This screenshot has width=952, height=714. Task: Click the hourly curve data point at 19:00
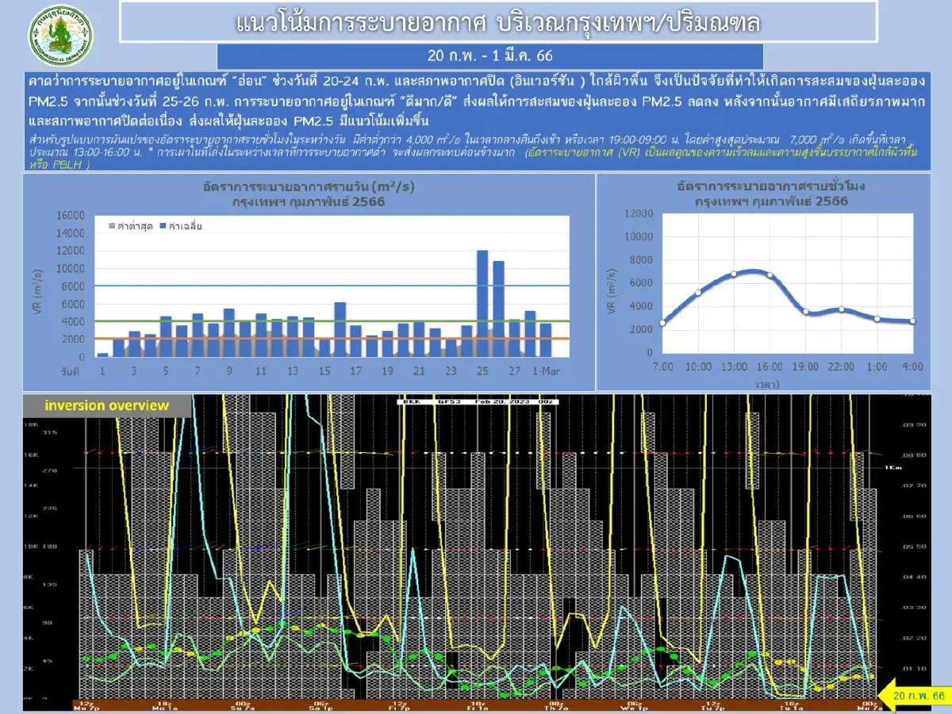click(x=805, y=312)
